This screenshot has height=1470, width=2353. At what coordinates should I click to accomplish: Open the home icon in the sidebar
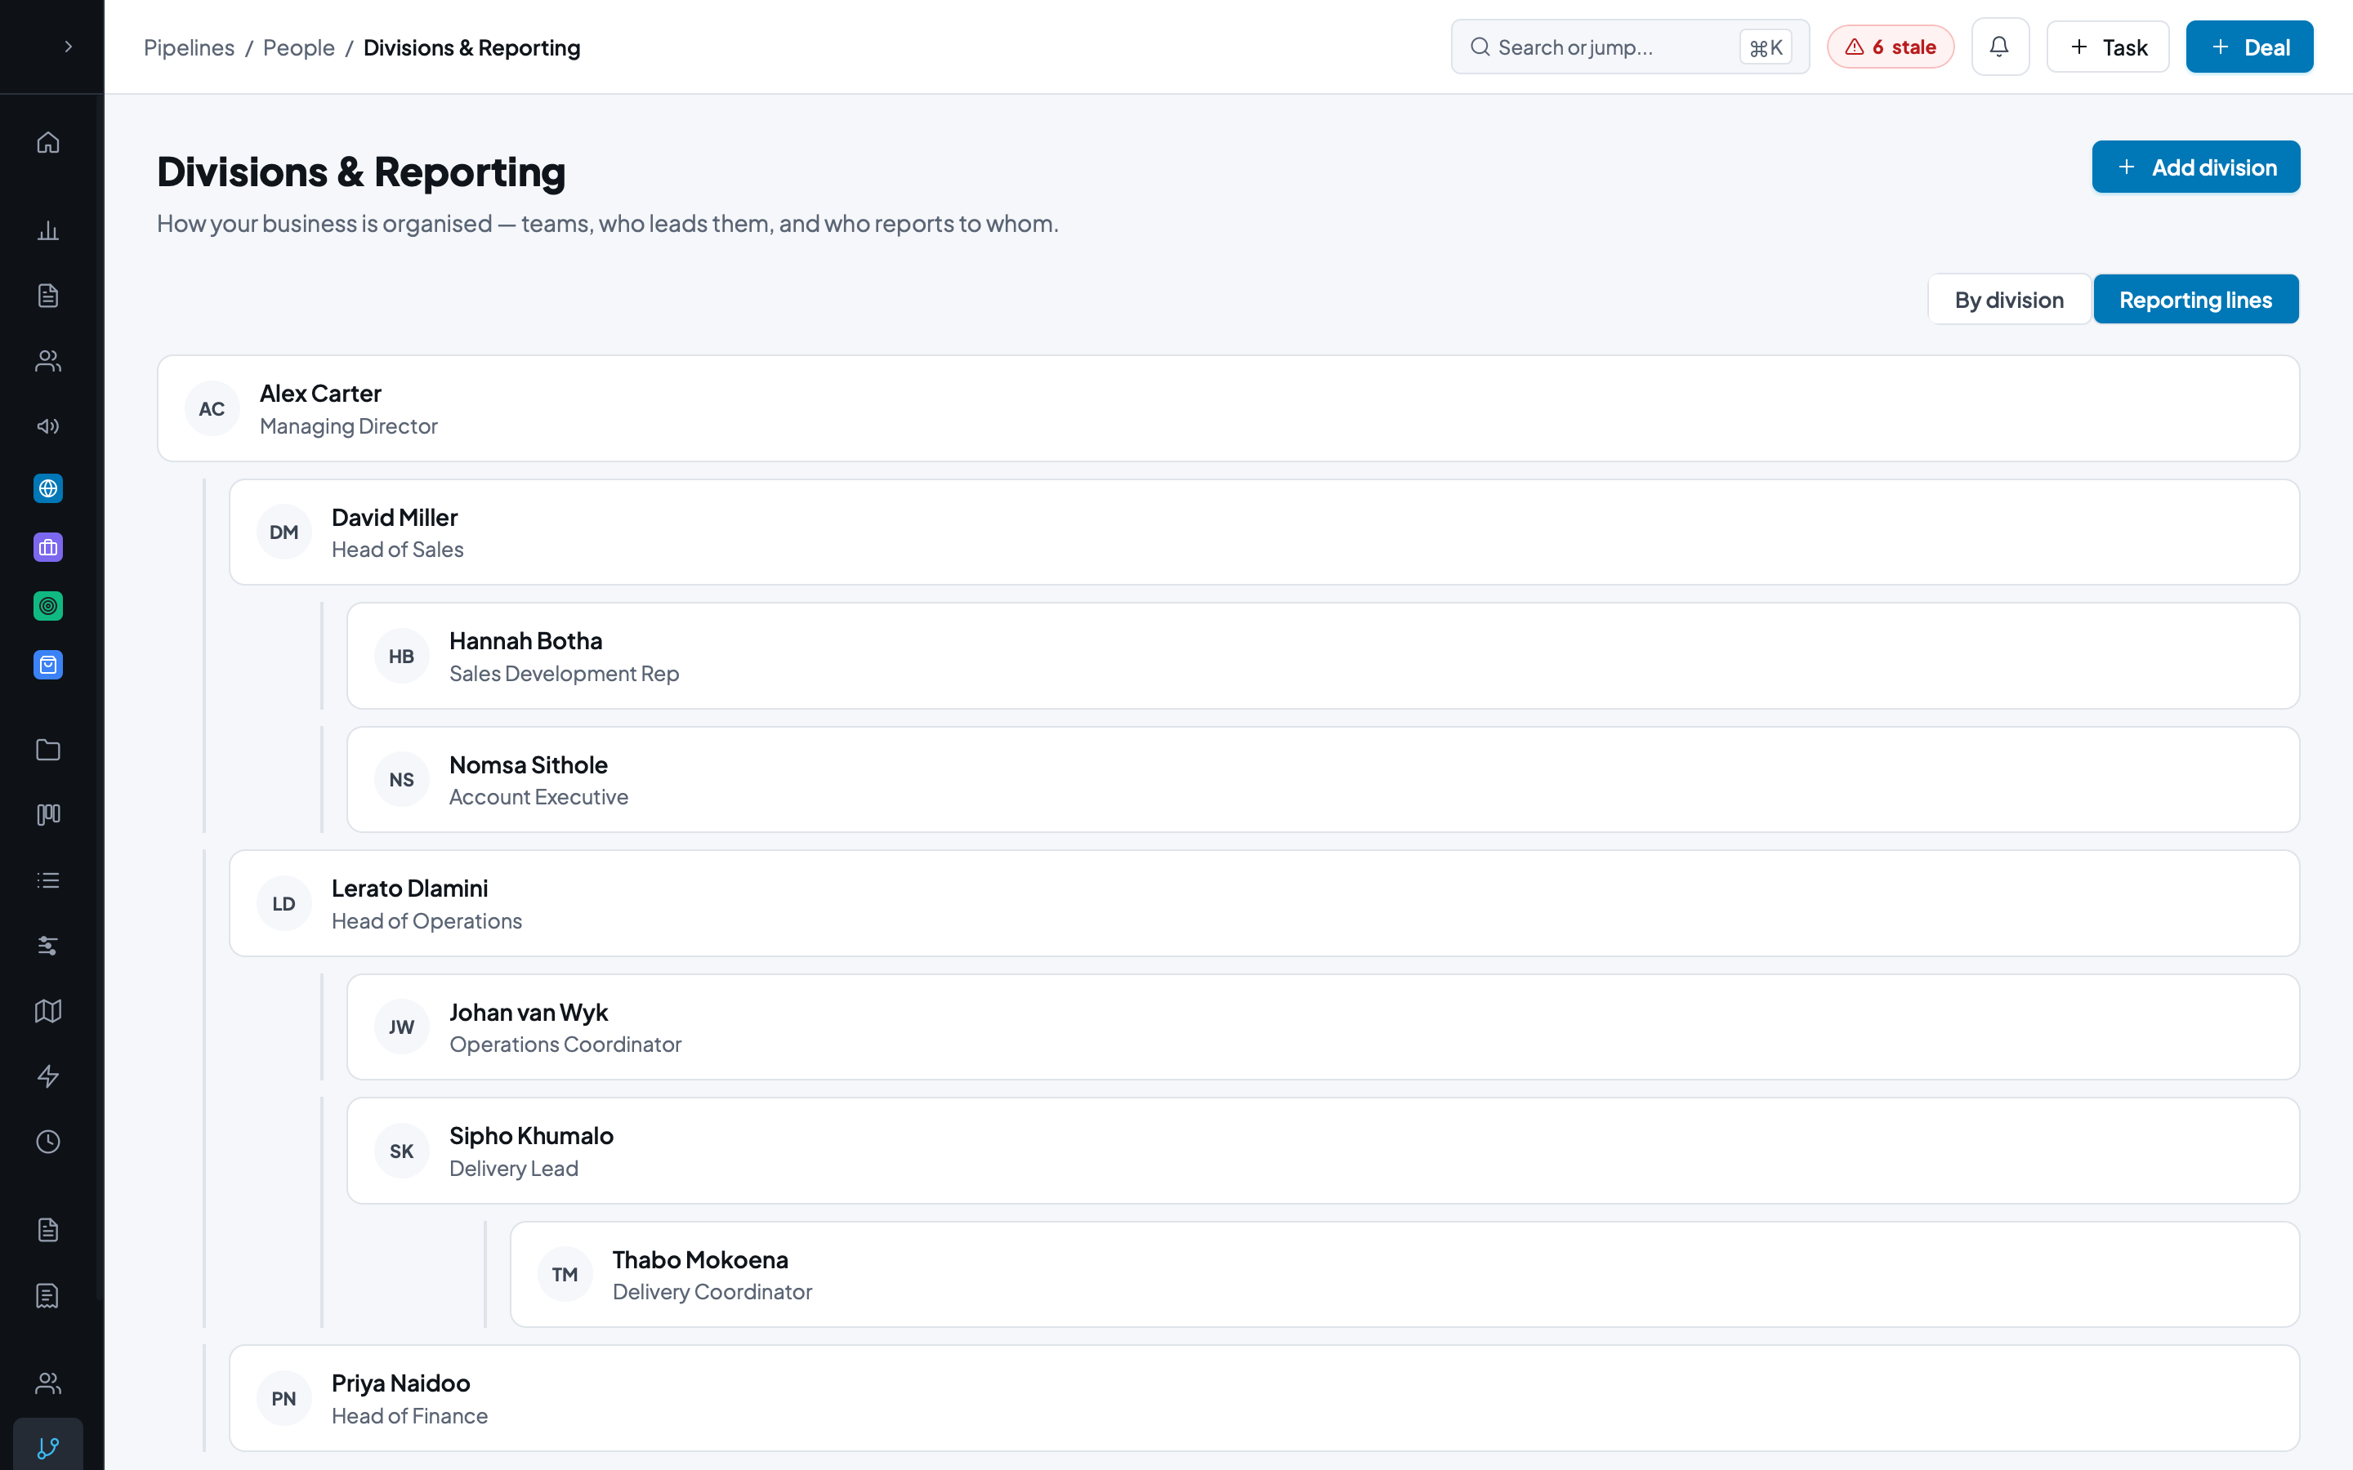[x=47, y=143]
